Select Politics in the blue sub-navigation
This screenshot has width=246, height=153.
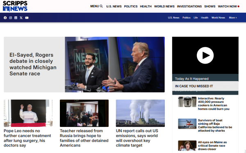click(x=187, y=18)
